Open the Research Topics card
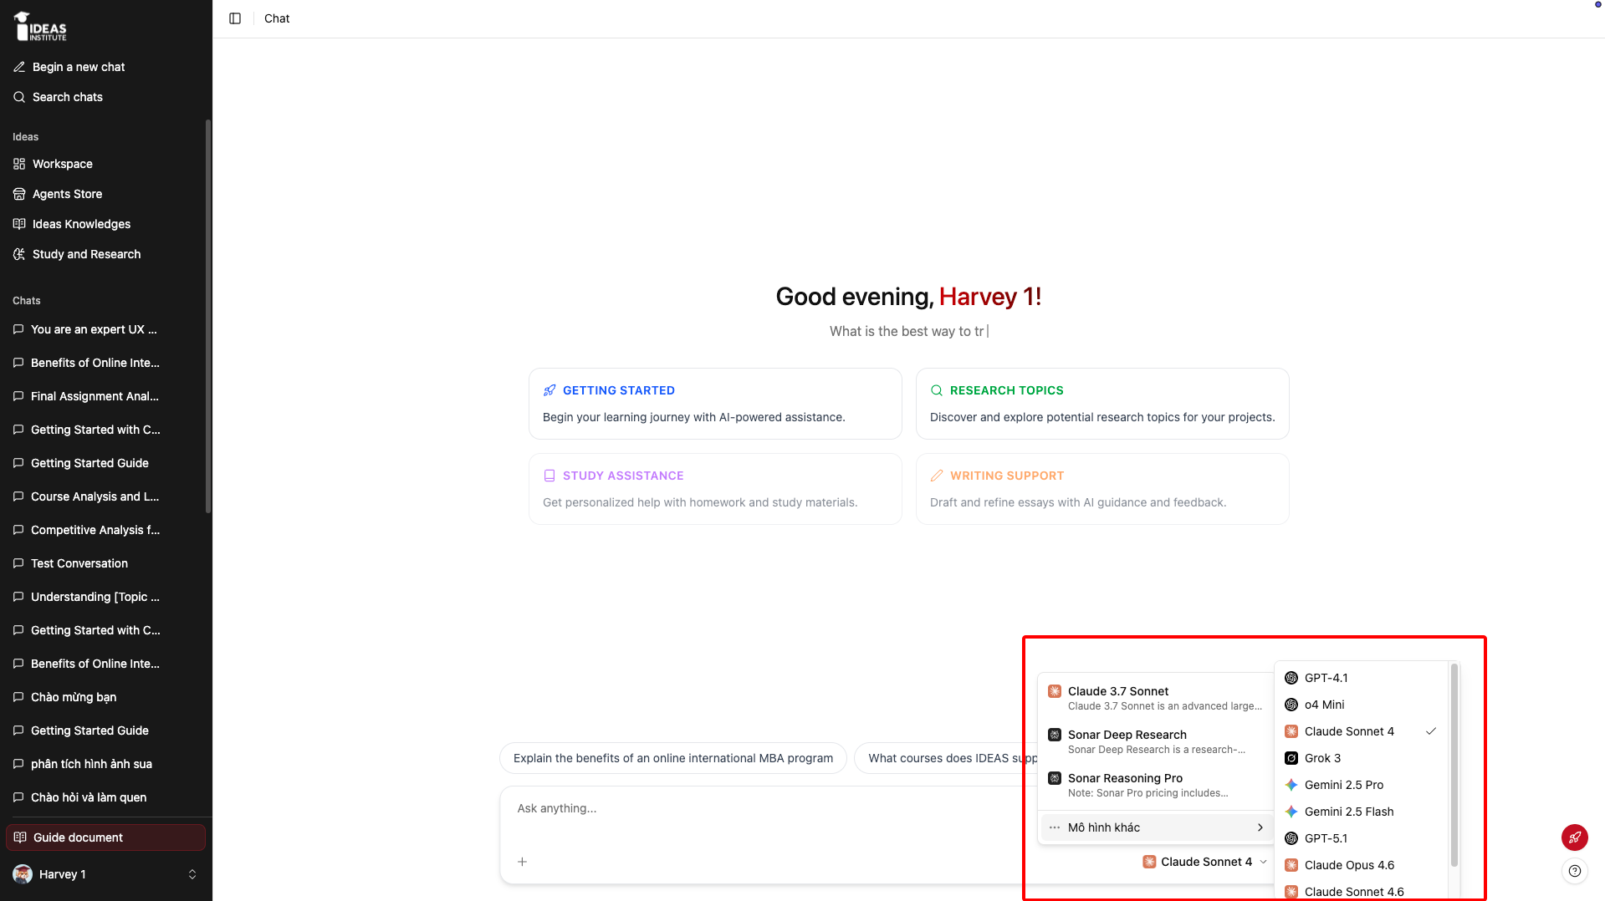 pos(1102,404)
